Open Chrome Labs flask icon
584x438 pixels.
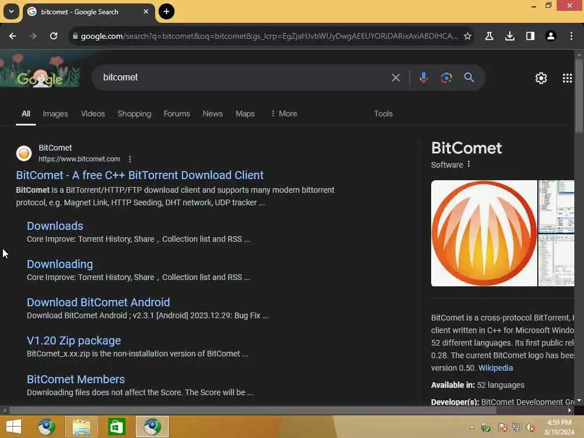tap(489, 36)
